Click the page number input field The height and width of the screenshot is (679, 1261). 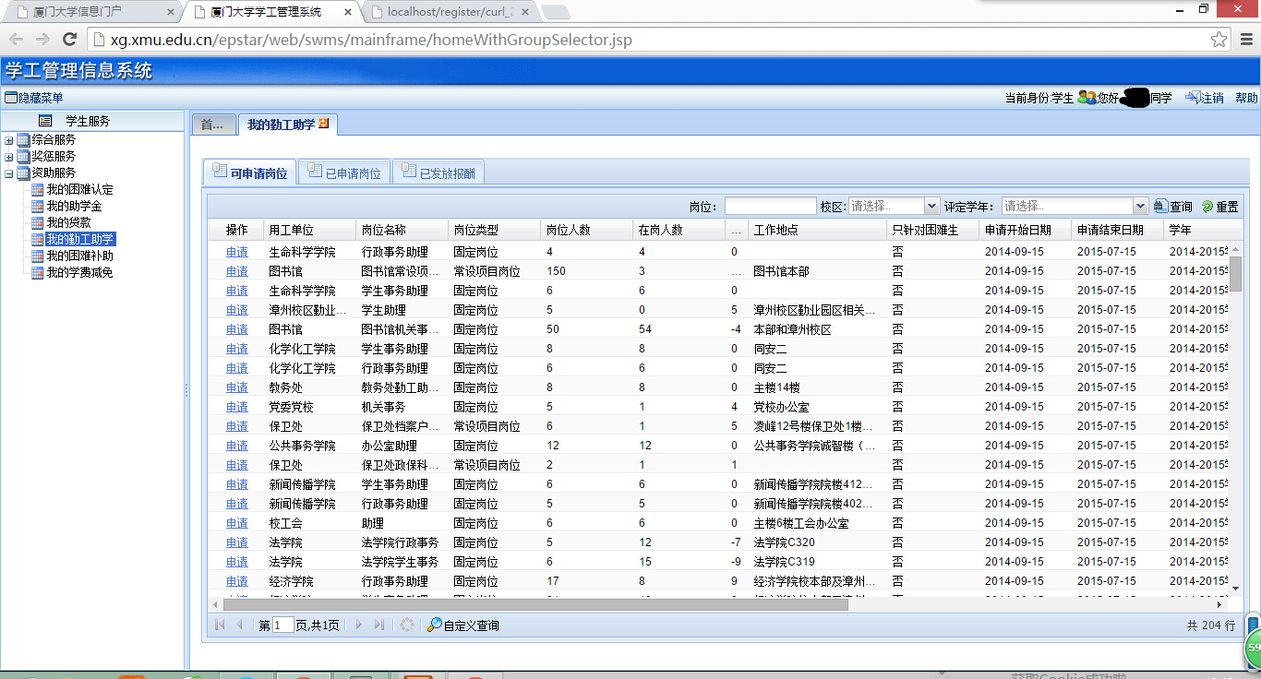click(x=282, y=625)
